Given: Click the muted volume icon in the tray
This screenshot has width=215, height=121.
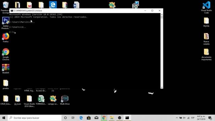Looking at the screenshot, I should pyautogui.click(x=184, y=118).
